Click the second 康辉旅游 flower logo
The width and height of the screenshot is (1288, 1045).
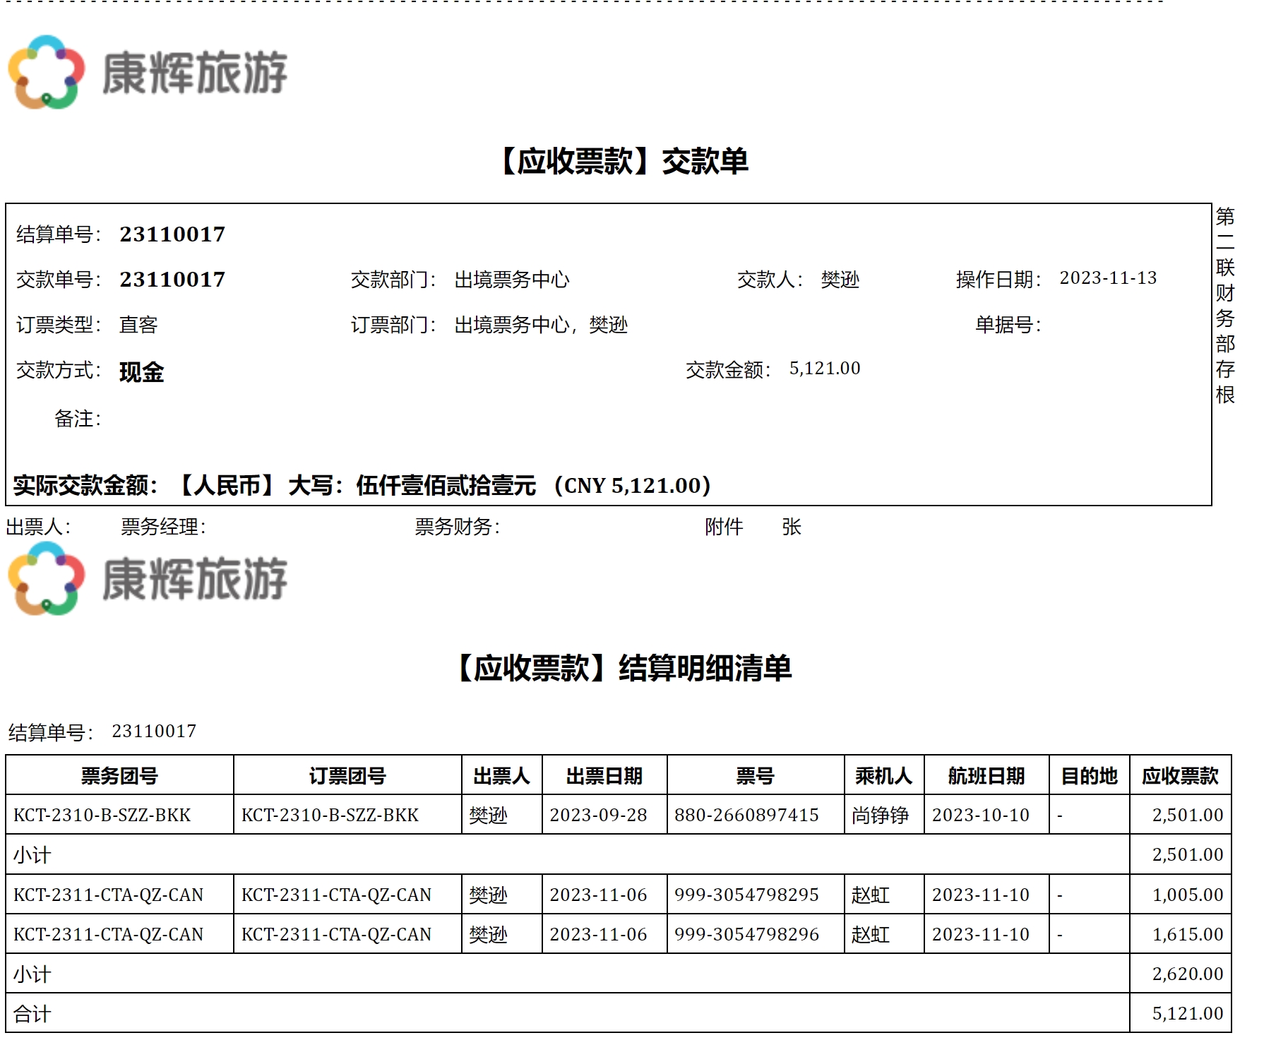click(47, 578)
